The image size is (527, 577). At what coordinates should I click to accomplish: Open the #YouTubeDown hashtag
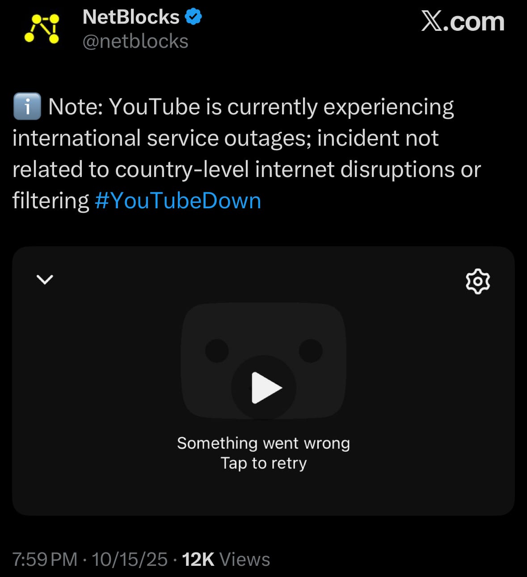coord(178,201)
